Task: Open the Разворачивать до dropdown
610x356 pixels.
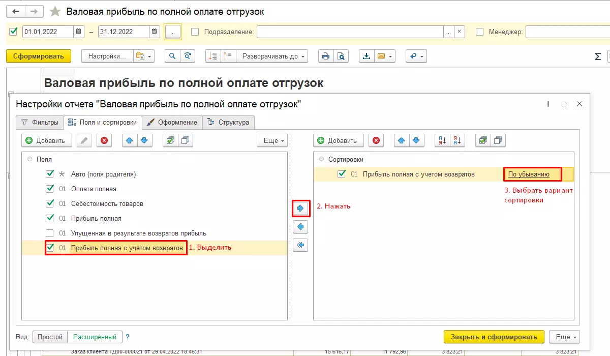Action: 274,56
